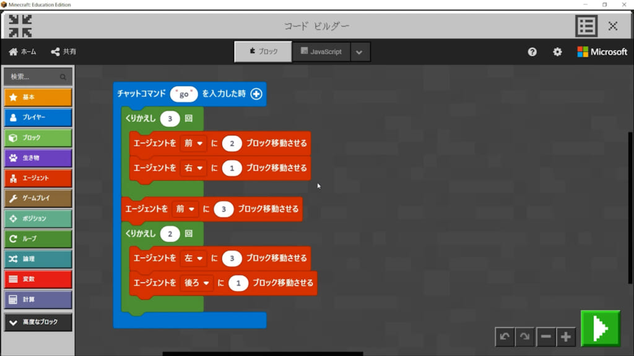
Task: Open the checklist icon in header
Action: (586, 26)
